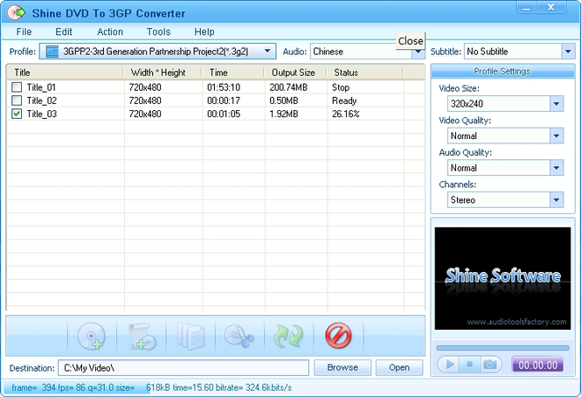581x397 pixels.
Task: Uncheck the Title_03 checkbox
Action: (17, 114)
